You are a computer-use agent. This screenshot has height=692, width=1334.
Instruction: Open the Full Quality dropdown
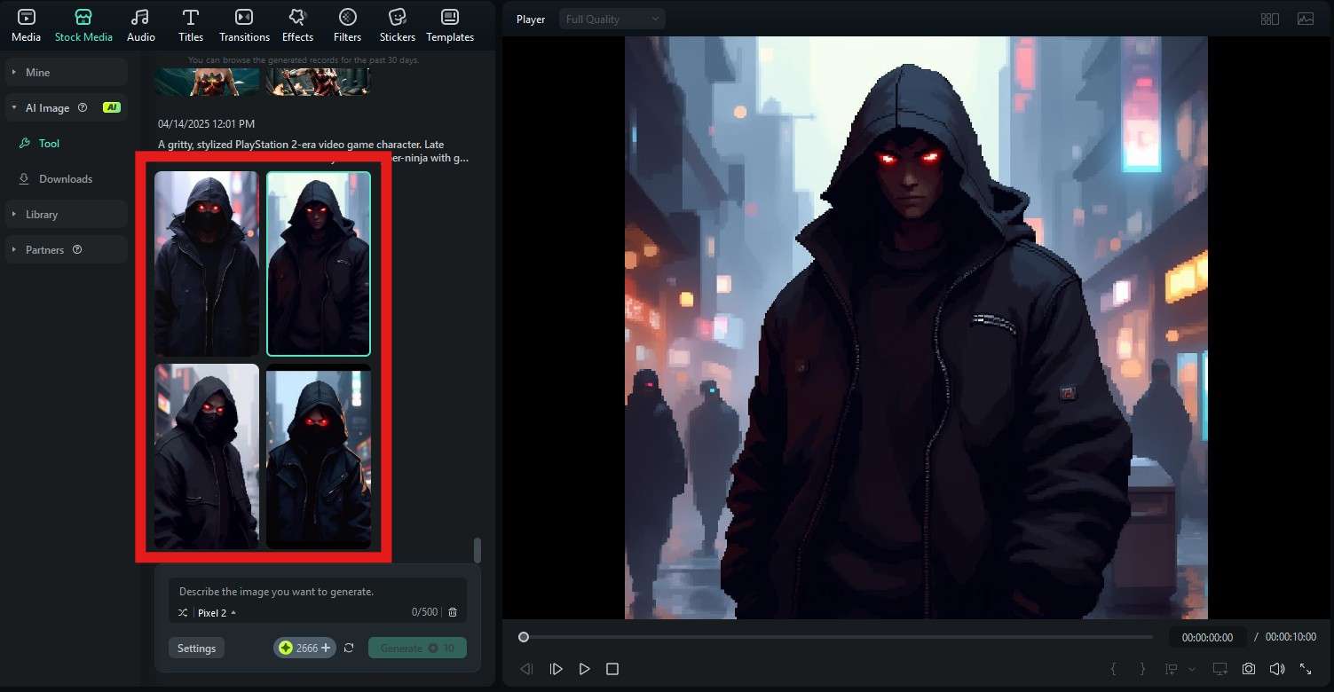point(612,19)
